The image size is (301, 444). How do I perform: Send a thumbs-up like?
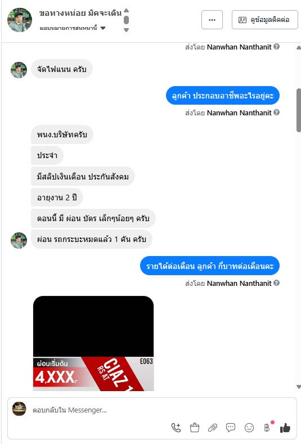coord(285,428)
